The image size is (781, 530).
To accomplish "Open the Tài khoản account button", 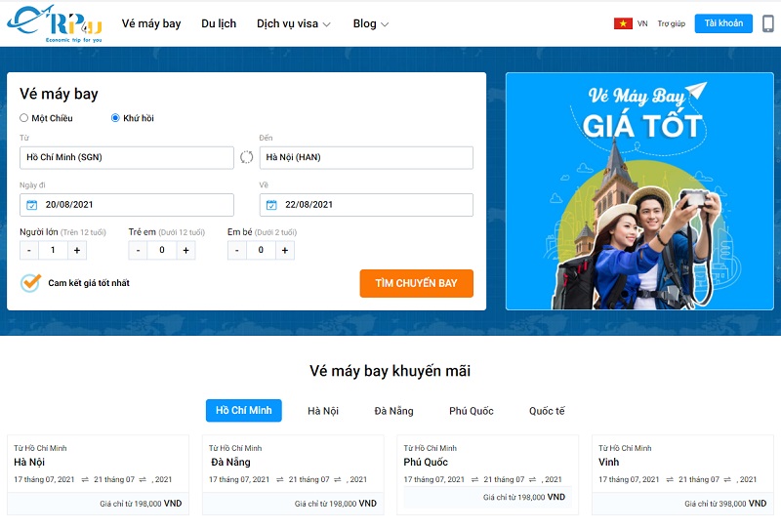I will (723, 23).
